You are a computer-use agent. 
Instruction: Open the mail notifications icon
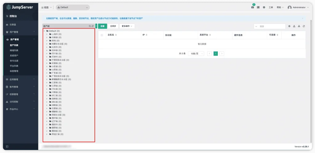[x=253, y=7]
